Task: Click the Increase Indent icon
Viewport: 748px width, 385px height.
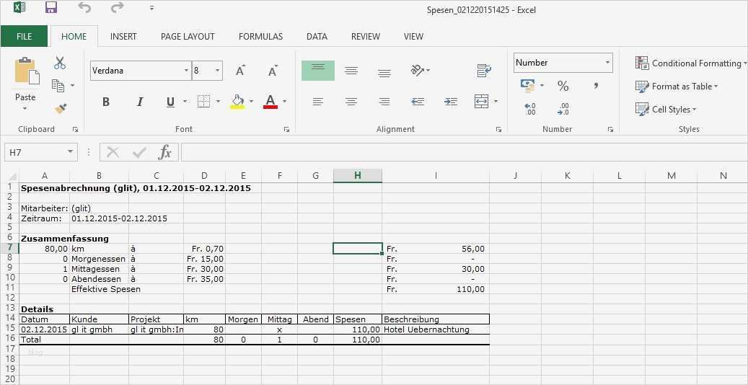Action: point(451,102)
